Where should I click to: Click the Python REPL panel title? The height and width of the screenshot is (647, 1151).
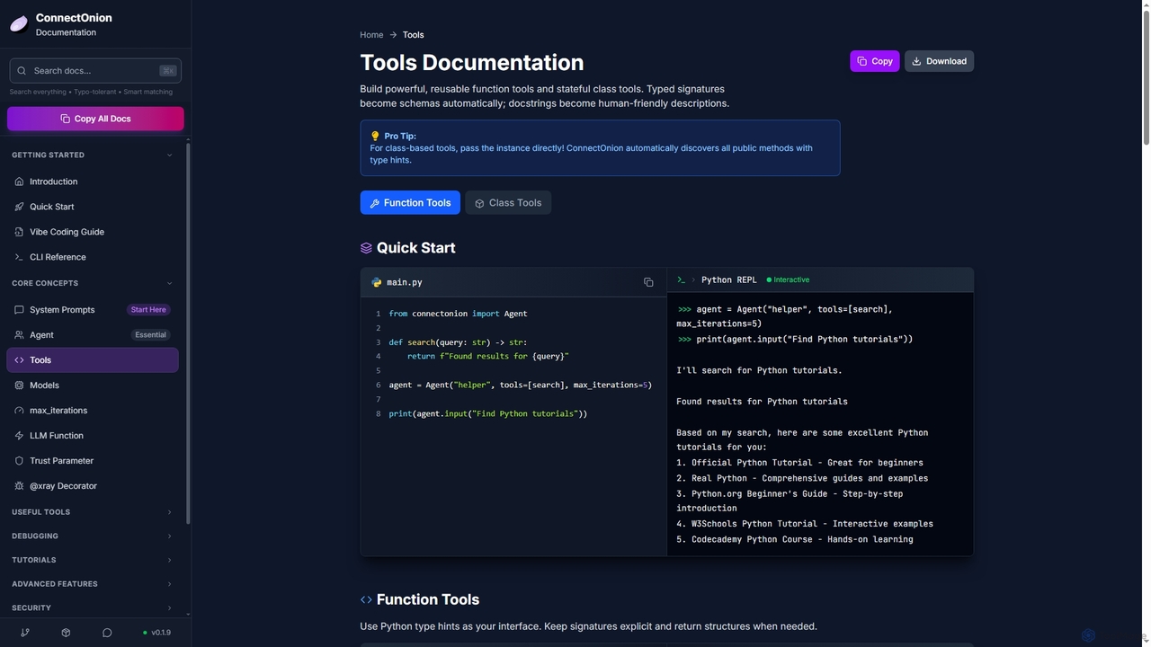coord(729,280)
